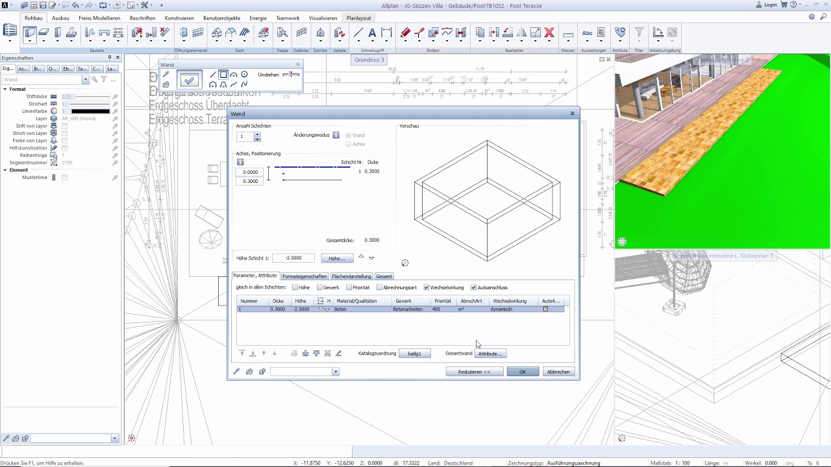Viewport: 831px width, 467px height.
Task: Untick the Wechselwirkung checkbox
Action: [427, 287]
